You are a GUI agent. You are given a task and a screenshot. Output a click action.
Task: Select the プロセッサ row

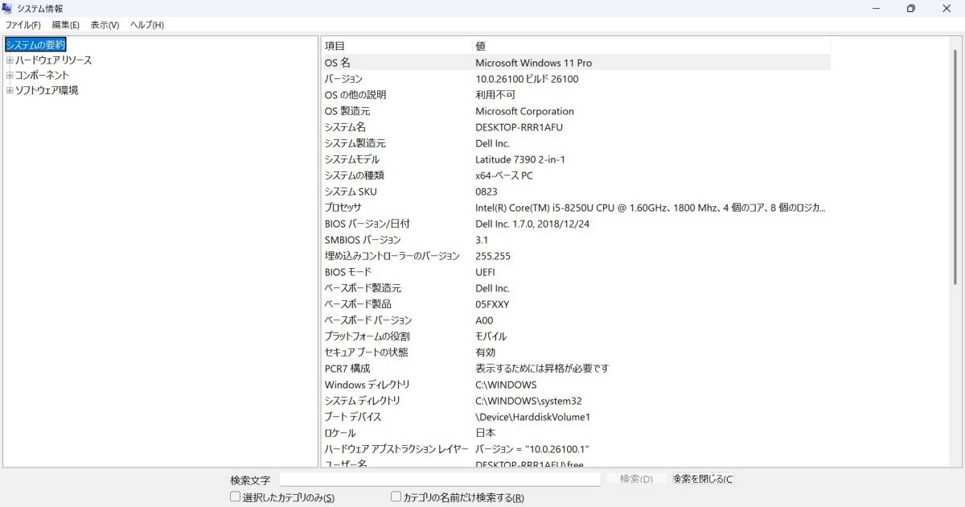point(576,208)
